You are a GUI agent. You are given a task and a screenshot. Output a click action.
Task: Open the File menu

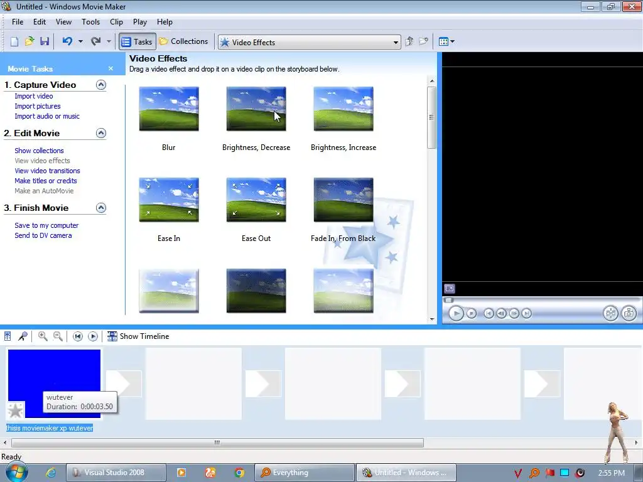pyautogui.click(x=17, y=22)
